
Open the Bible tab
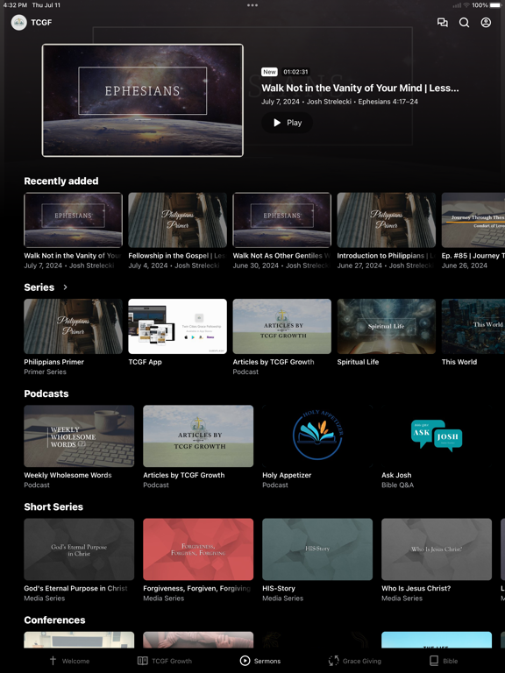444,661
